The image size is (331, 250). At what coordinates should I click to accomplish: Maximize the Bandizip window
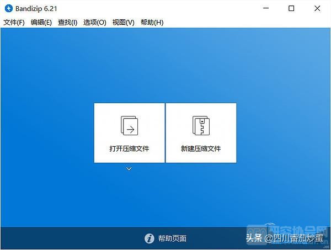click(x=291, y=8)
